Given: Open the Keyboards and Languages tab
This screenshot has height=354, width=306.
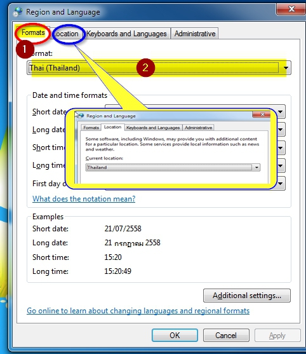Looking at the screenshot, I should 126,34.
